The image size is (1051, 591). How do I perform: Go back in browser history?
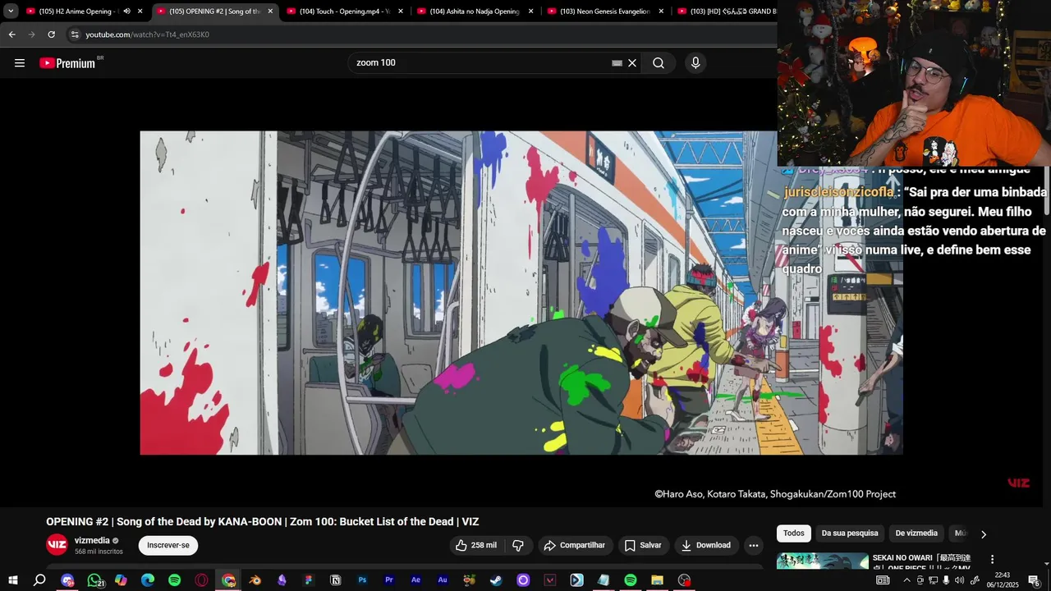11,34
